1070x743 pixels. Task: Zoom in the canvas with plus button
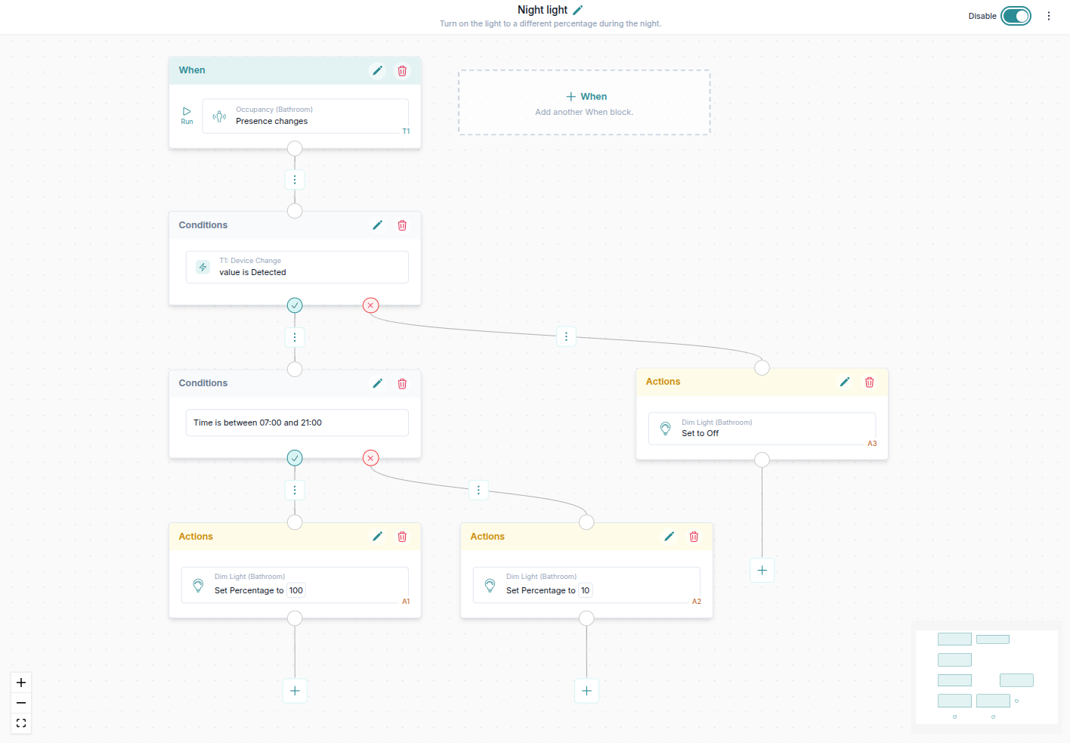tap(21, 683)
